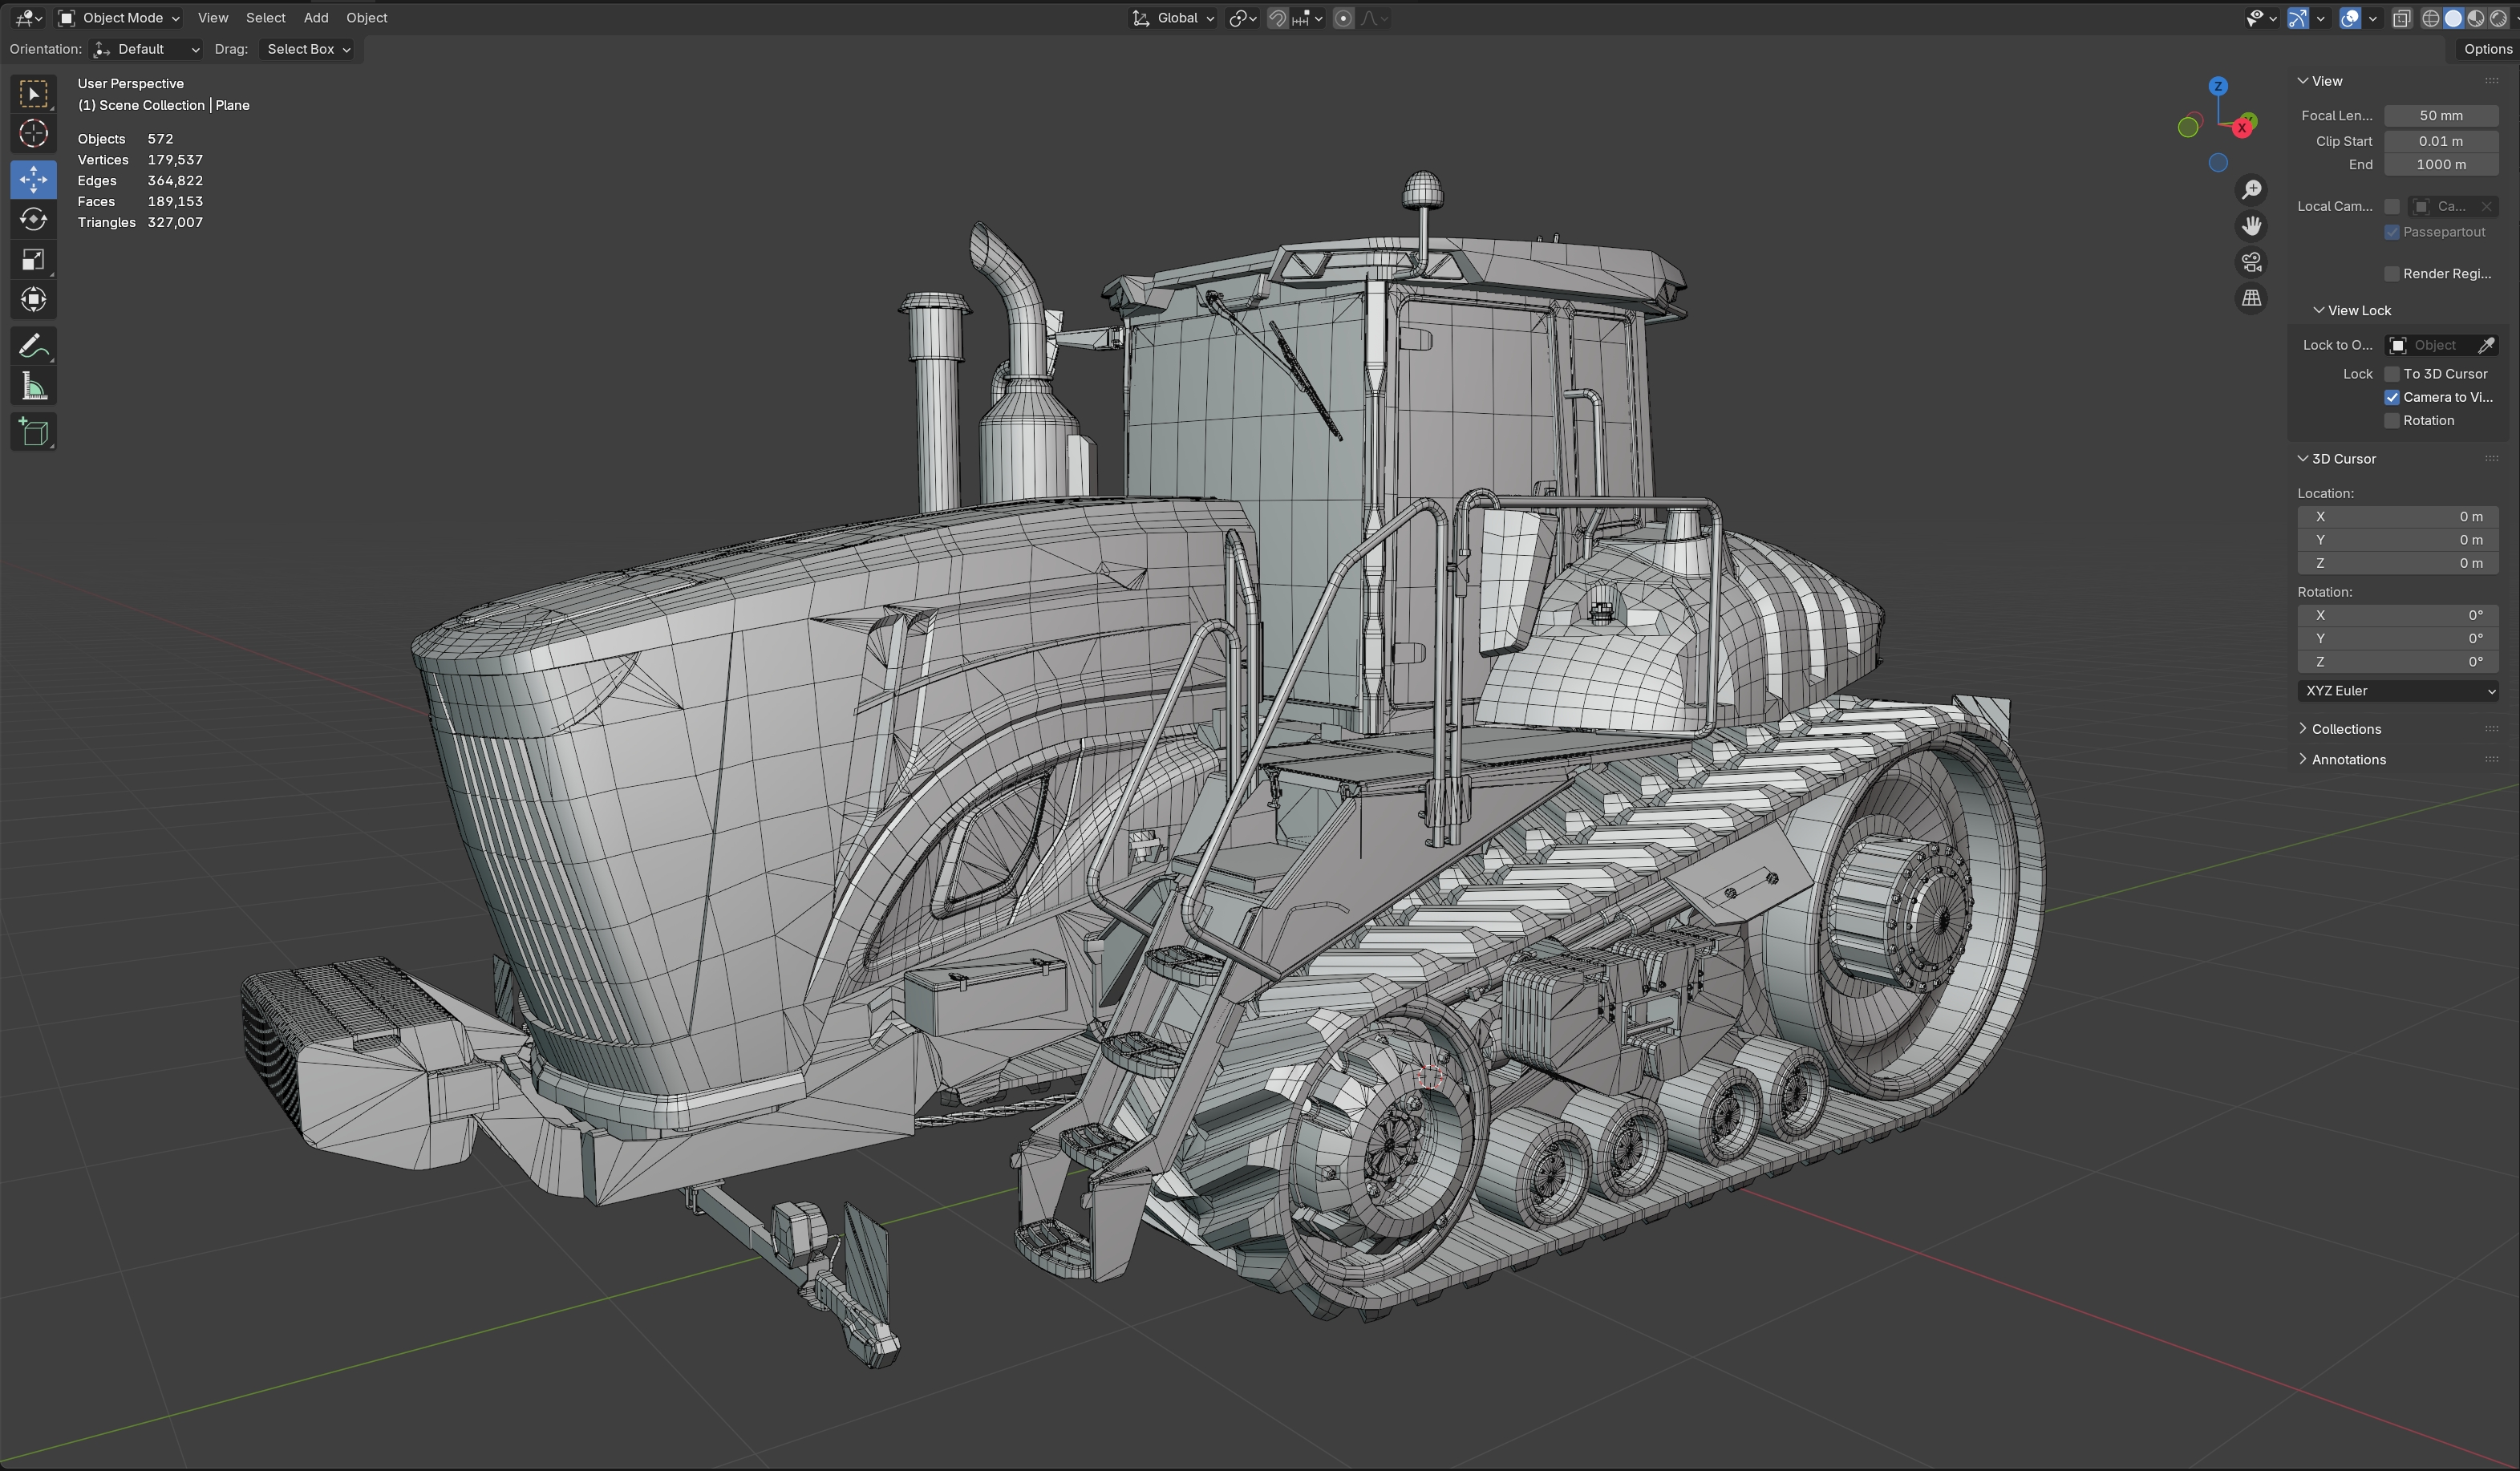Choose the Add Cube tool

[x=33, y=432]
